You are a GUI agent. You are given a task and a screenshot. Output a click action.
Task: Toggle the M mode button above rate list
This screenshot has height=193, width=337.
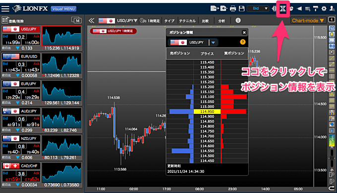coord(76,20)
